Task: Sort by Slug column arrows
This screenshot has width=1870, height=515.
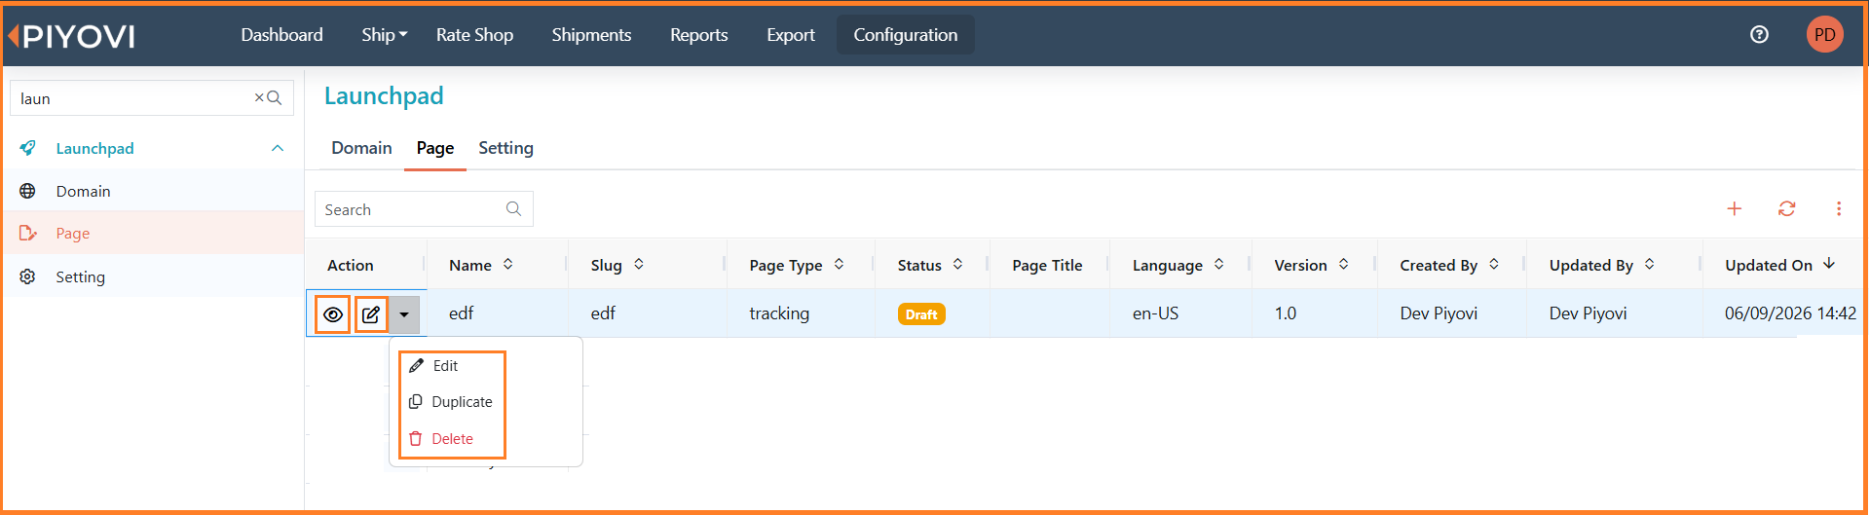Action: tap(639, 264)
